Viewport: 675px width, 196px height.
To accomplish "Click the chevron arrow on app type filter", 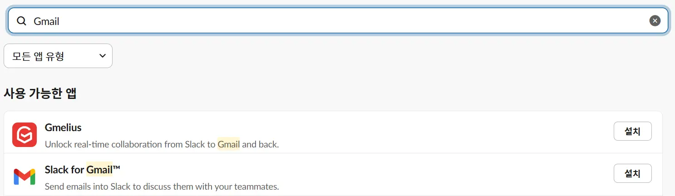I will (103, 56).
